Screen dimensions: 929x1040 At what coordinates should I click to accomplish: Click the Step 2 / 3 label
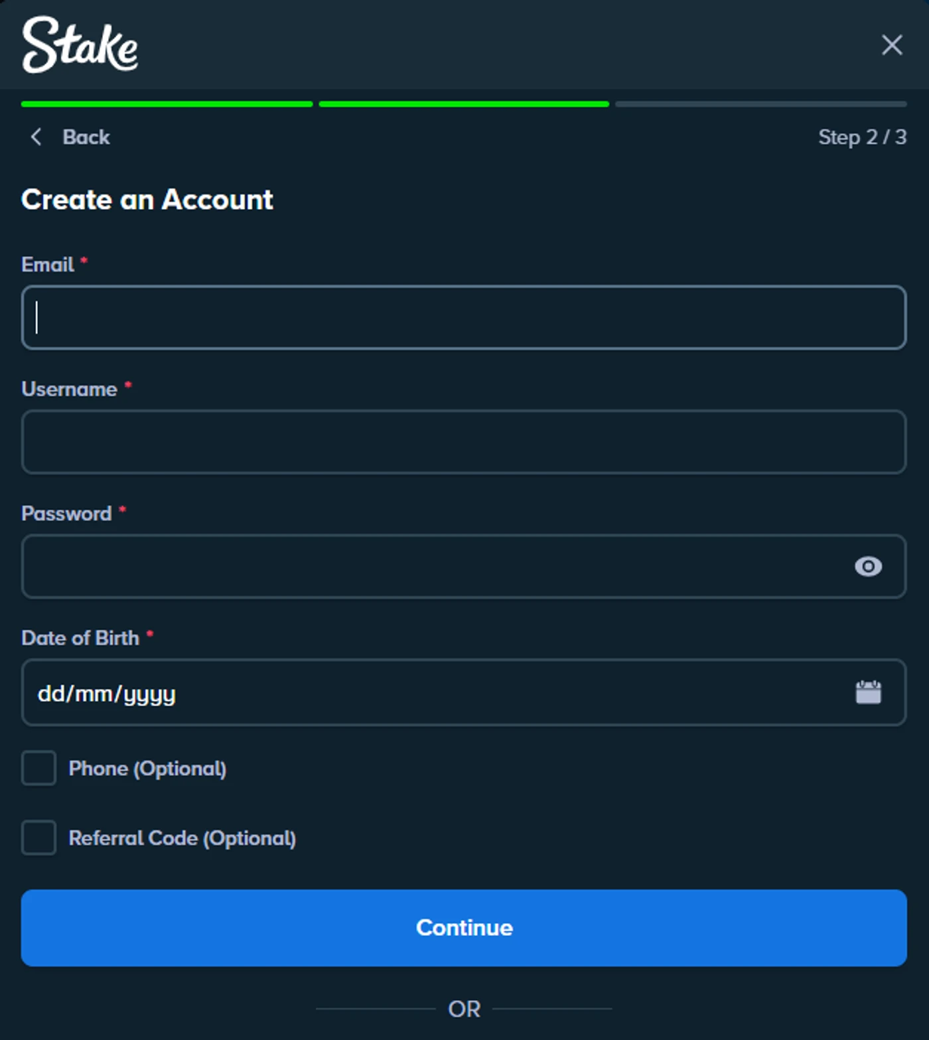[x=861, y=137]
